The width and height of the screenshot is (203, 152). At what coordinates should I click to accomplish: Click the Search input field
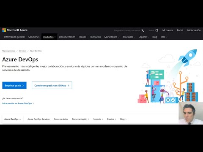[151, 30]
